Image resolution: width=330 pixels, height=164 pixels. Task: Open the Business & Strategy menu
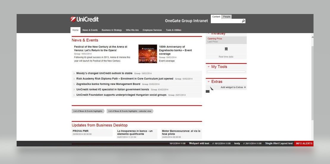(112, 30)
